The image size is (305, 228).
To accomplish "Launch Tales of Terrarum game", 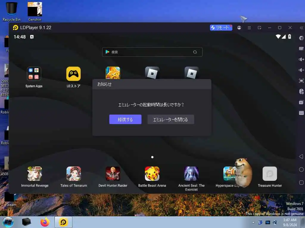I will (x=74, y=174).
